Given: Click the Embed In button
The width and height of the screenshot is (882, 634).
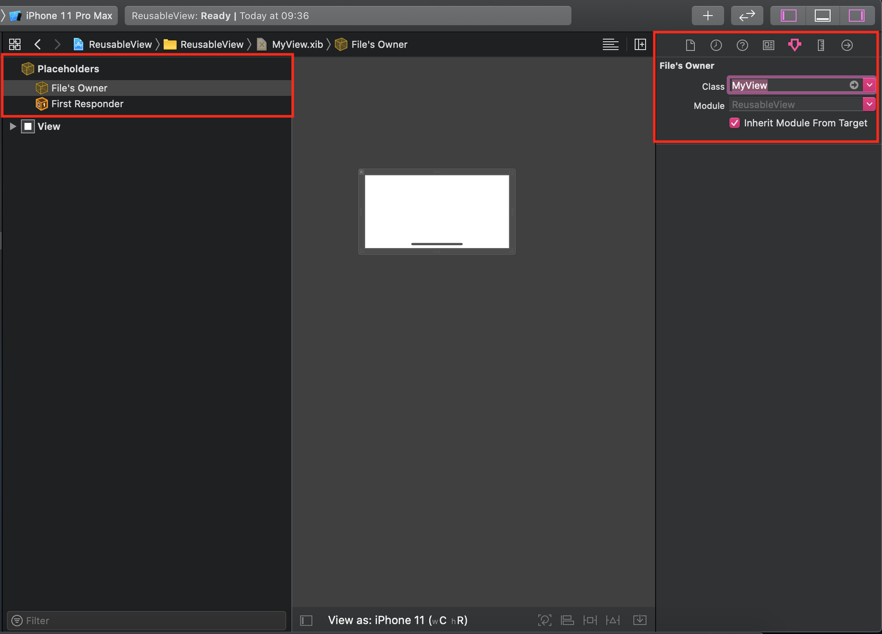Looking at the screenshot, I should pos(640,620).
